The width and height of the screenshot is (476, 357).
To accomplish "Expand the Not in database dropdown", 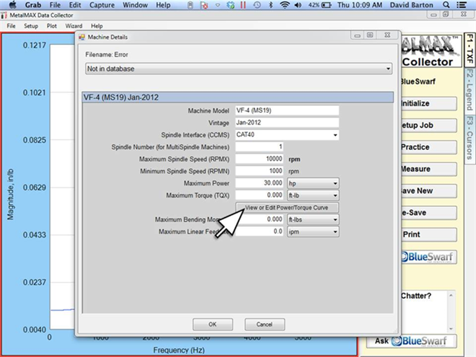I will (x=239, y=69).
